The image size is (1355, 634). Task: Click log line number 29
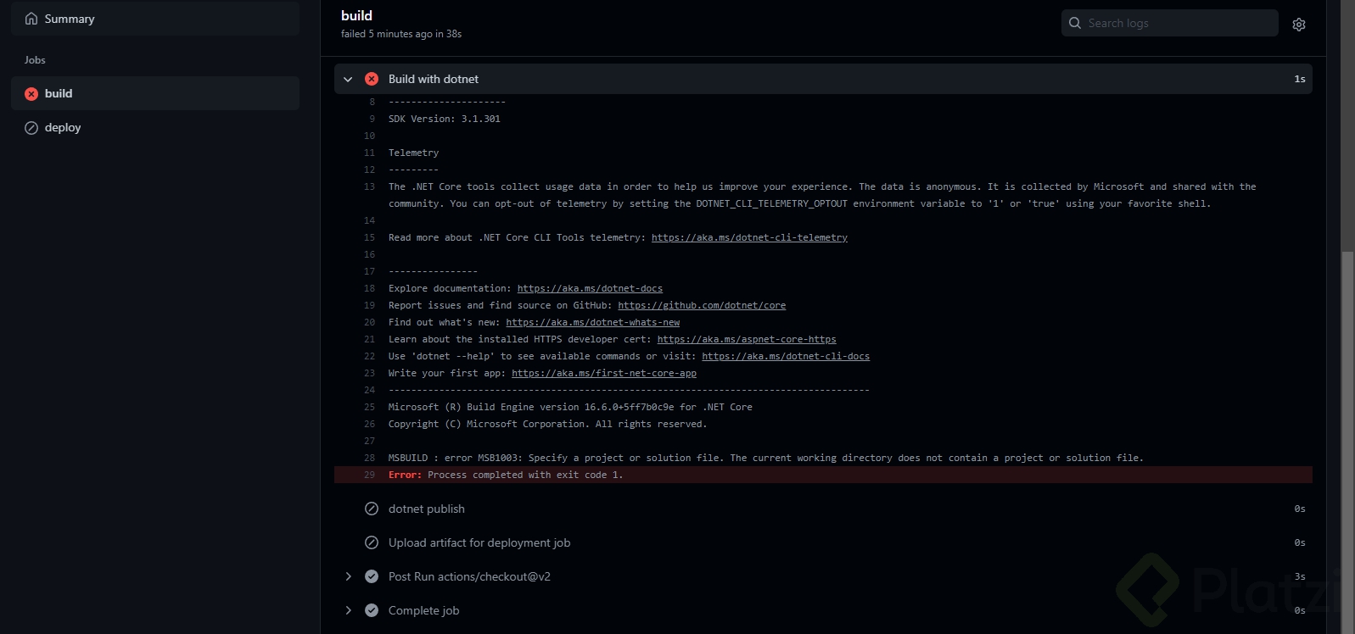pyautogui.click(x=369, y=475)
